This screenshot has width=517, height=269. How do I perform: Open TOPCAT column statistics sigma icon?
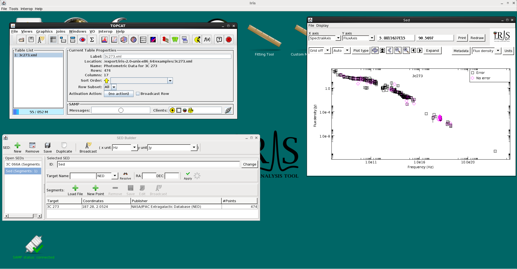[x=92, y=40]
